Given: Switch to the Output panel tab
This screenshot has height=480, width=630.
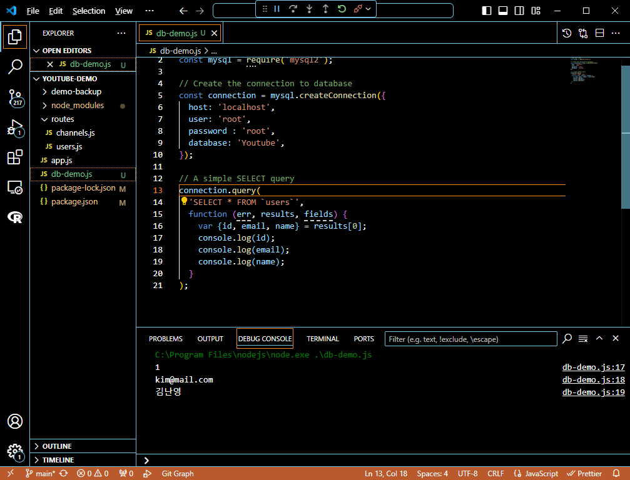Looking at the screenshot, I should point(210,339).
